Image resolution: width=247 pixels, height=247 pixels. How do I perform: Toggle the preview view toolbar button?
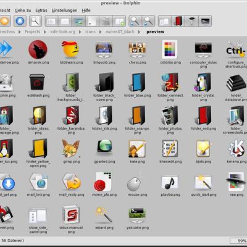78,21
